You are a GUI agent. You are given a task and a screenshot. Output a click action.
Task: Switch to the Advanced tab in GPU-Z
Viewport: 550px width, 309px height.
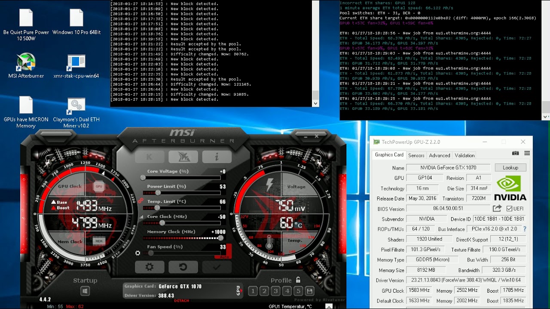tap(440, 155)
